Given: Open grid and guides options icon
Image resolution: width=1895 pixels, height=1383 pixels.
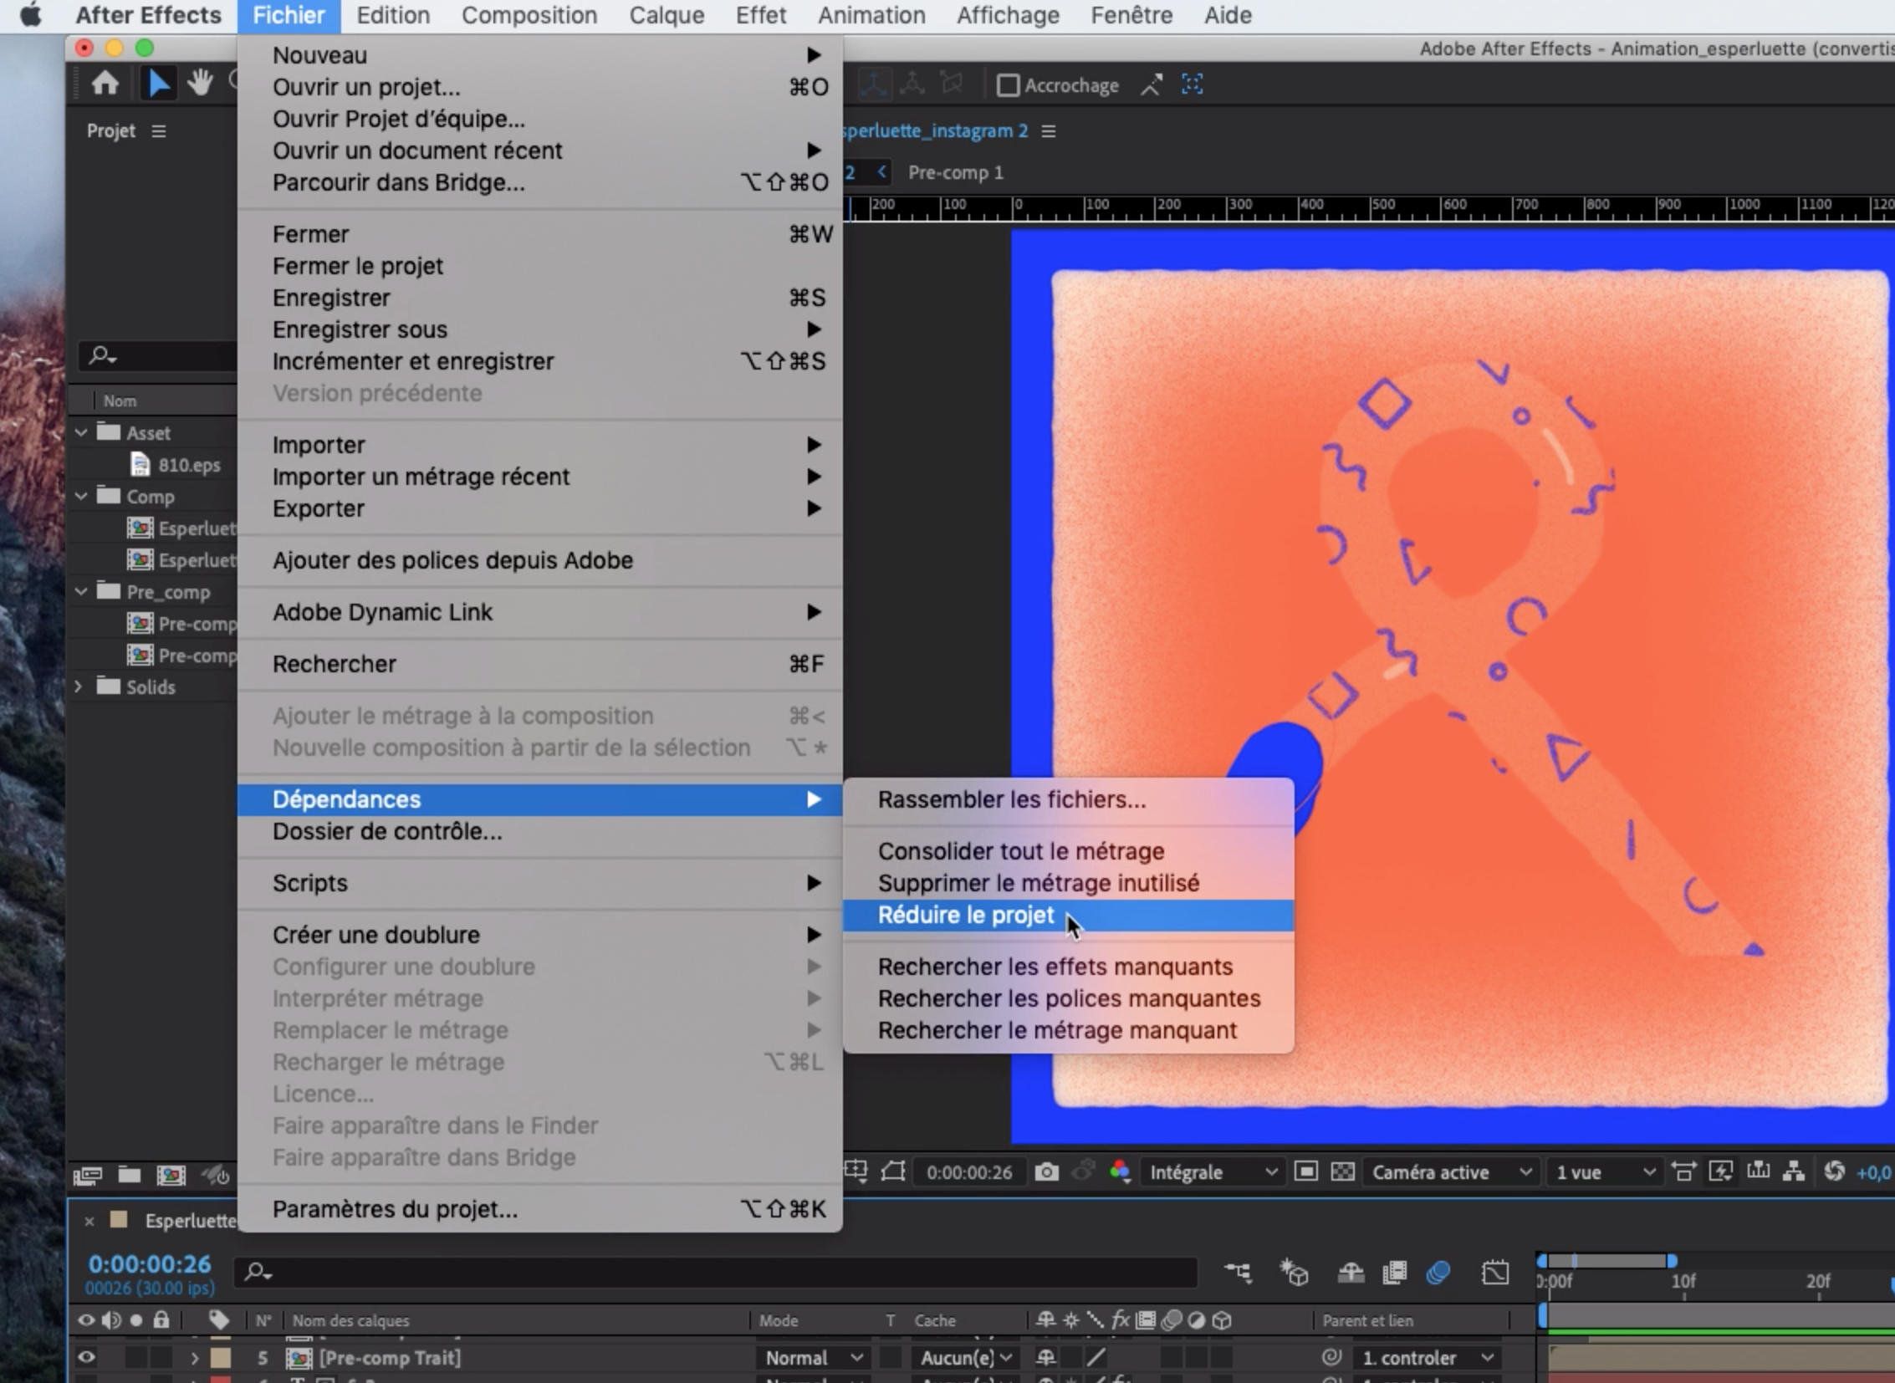Looking at the screenshot, I should (x=856, y=1171).
